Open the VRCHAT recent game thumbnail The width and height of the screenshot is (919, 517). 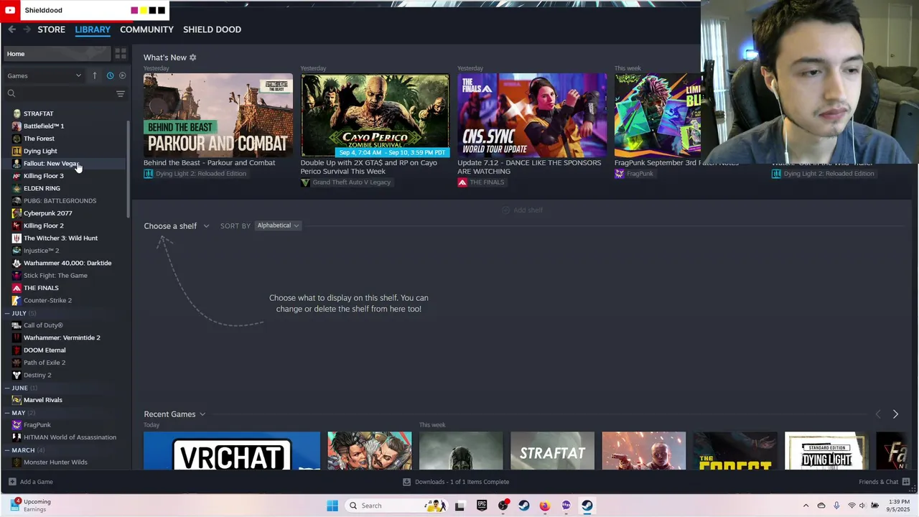point(232,451)
